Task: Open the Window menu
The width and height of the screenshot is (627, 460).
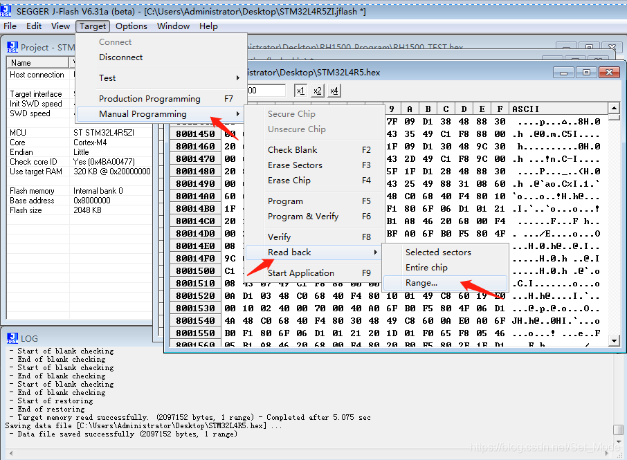Action: click(173, 26)
